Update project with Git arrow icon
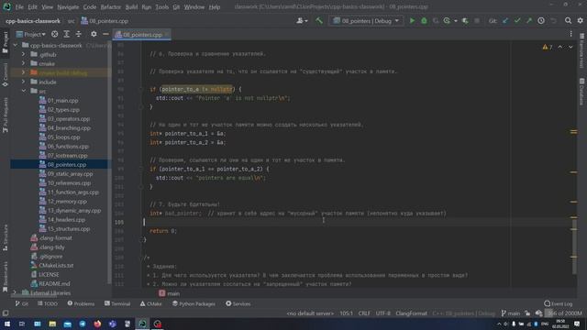Image resolution: width=587 pixels, height=330 pixels. pyautogui.click(x=505, y=21)
